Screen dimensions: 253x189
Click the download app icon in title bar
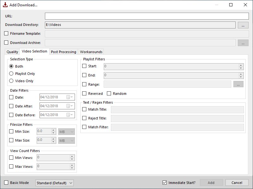pos(4,5)
